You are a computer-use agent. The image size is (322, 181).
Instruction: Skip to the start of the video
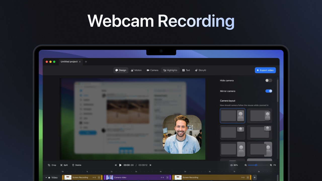pos(116,165)
